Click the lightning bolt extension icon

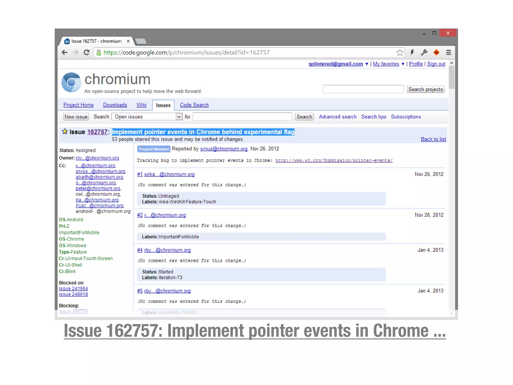pyautogui.click(x=412, y=52)
